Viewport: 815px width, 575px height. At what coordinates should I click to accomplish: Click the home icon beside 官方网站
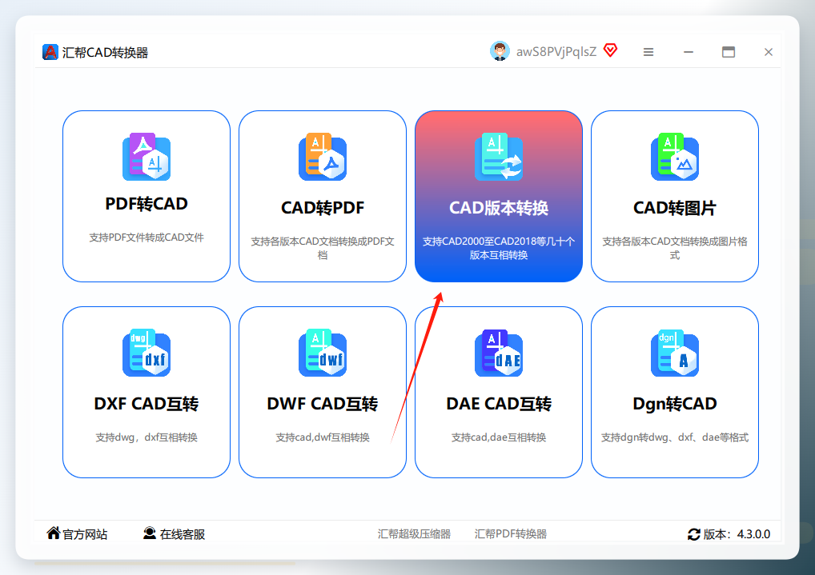(53, 533)
